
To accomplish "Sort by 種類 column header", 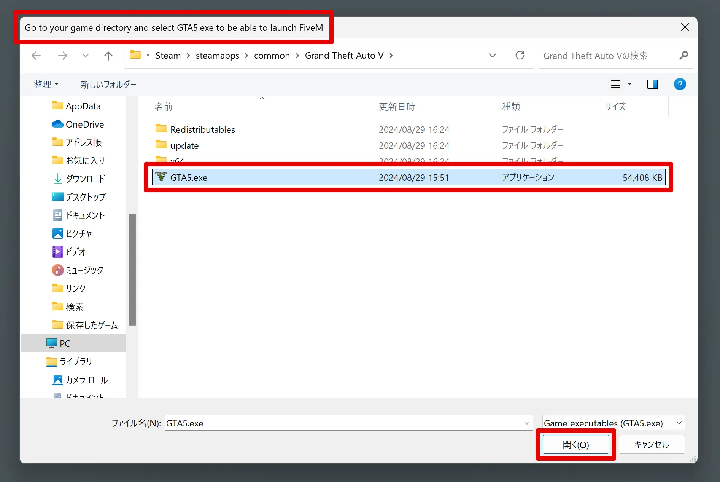I will click(511, 107).
